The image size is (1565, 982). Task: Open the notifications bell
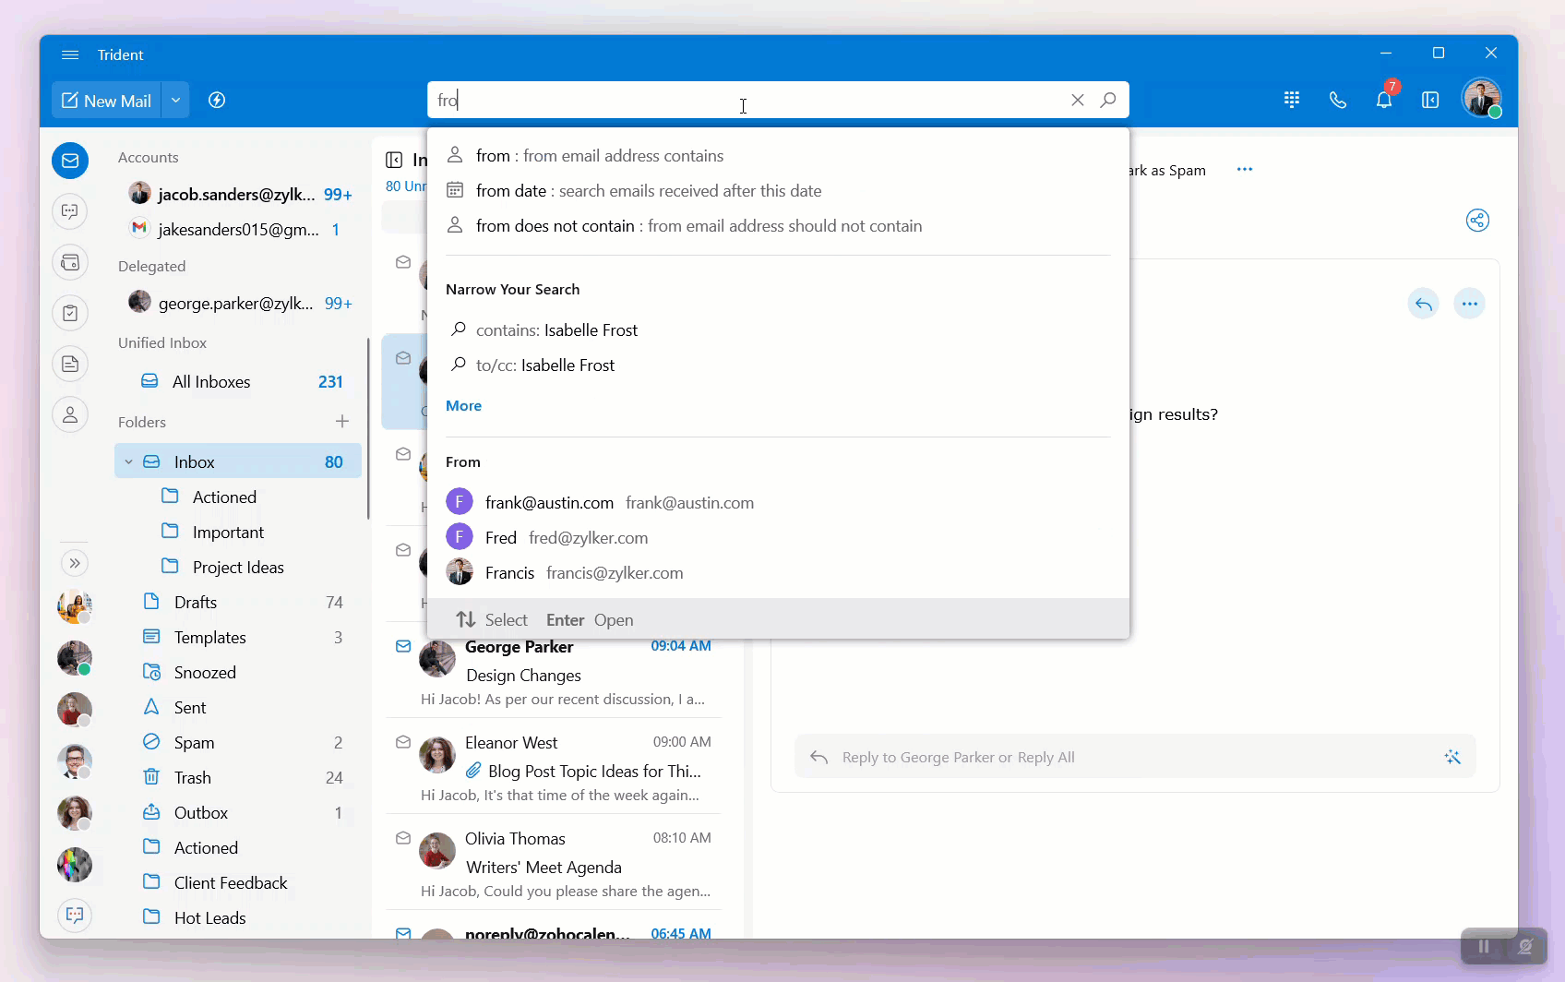pos(1384,100)
